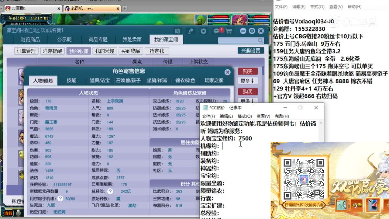The height and width of the screenshot is (219, 389).
Task: Click the microphone icon at bottom left
Action: (19, 213)
